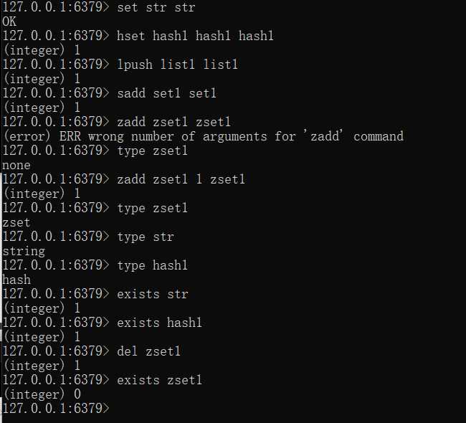Click the 'exists str' command text
Screen dimensions: 466x423
point(152,294)
